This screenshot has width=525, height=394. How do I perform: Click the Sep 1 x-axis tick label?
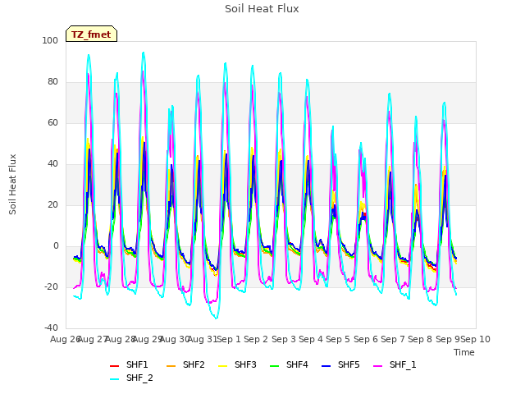coord(229,339)
